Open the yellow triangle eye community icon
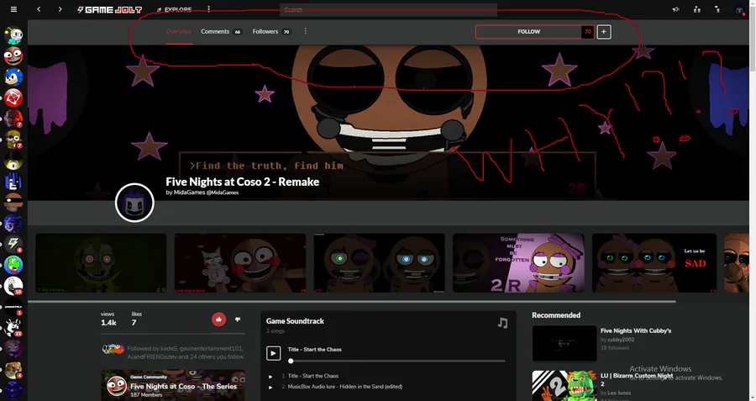Image resolution: width=756 pixels, height=401 pixels. pyautogui.click(x=13, y=161)
